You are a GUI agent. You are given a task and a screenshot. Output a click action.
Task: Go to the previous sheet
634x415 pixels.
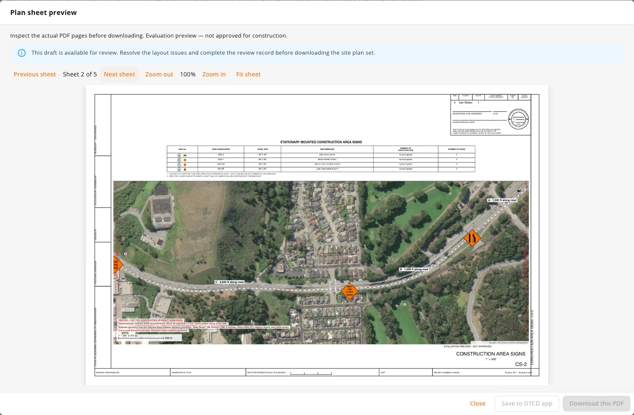(35, 74)
